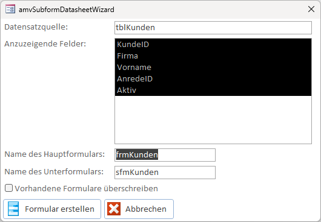Select Firma in the field list

click(213, 56)
